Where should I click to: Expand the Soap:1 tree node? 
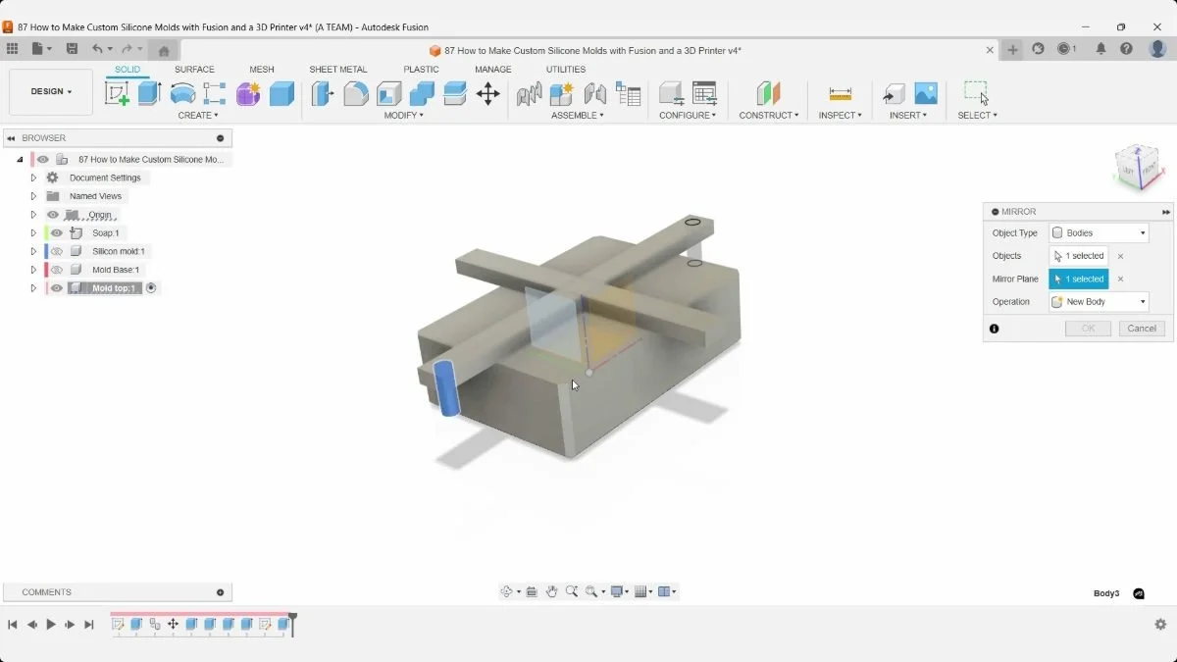tap(33, 233)
